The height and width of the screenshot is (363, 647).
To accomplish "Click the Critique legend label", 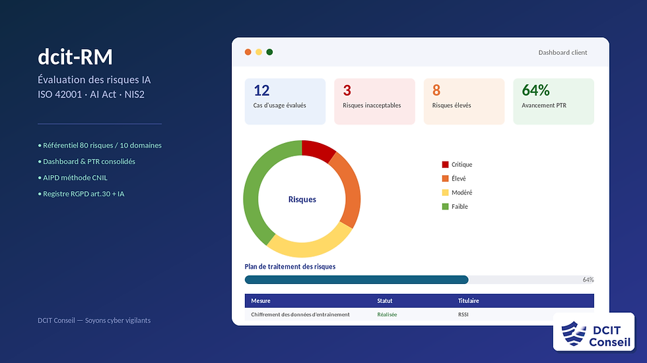I will pos(461,165).
